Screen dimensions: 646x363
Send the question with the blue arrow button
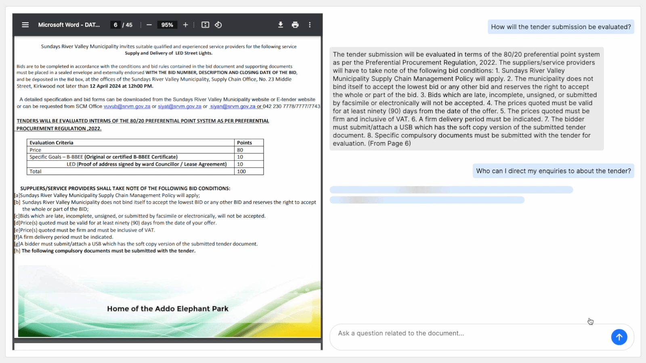click(619, 337)
